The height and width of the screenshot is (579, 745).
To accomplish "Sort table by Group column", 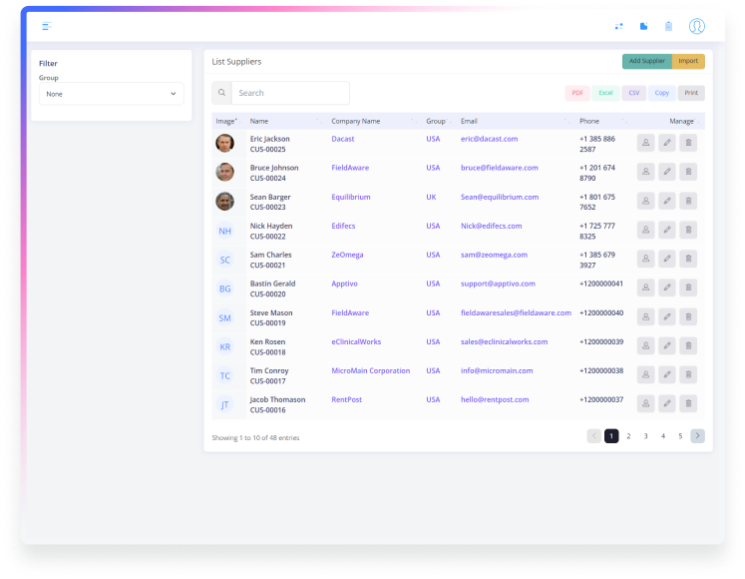I will [439, 122].
